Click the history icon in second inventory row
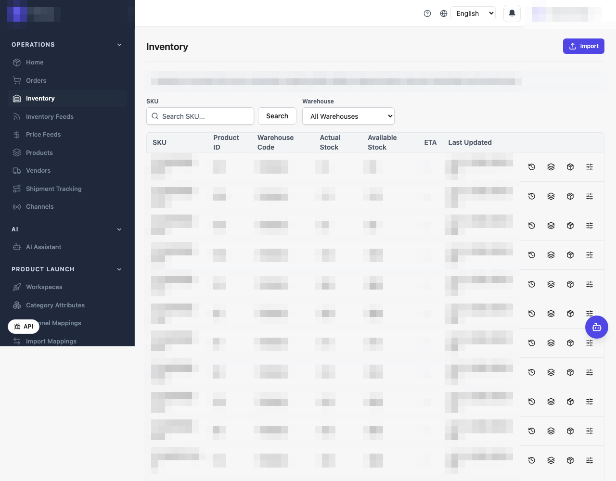This screenshot has width=616, height=481. [x=532, y=196]
